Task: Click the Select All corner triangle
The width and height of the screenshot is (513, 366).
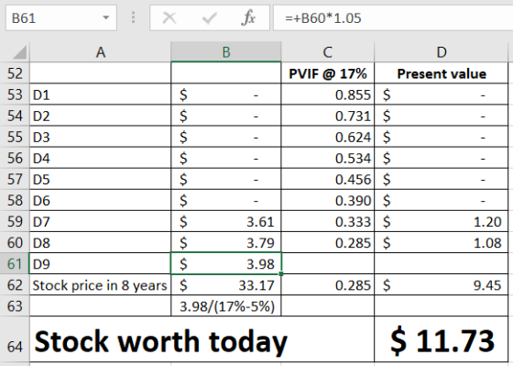Action: (x=19, y=52)
